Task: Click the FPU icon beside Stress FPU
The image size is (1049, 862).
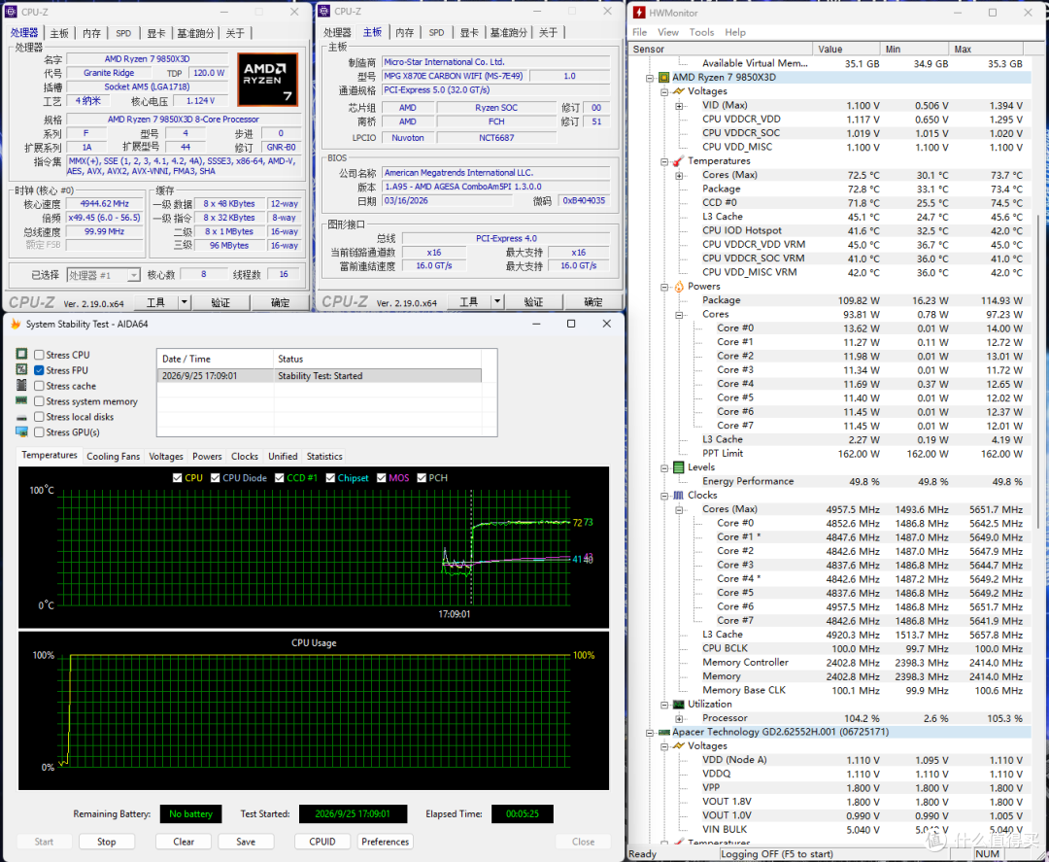Action: 21,369
